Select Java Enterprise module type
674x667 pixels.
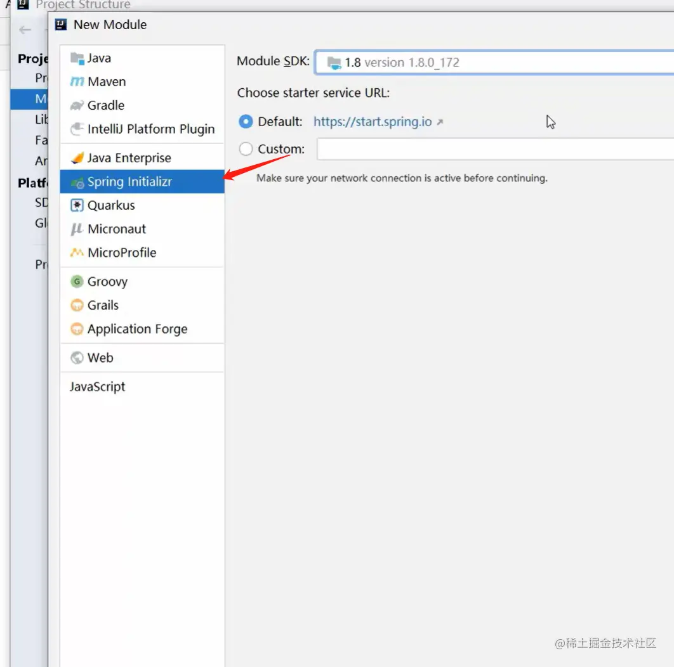click(142, 158)
